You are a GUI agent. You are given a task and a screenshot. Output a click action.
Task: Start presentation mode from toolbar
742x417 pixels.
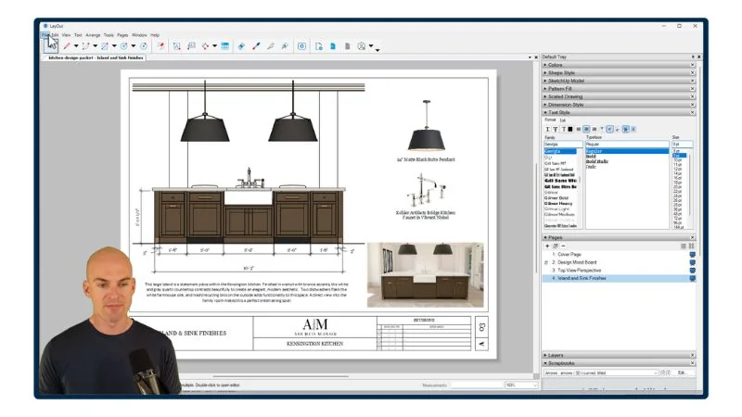click(x=302, y=46)
